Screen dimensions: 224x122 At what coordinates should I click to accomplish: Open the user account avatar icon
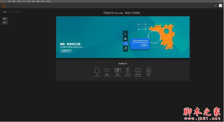tap(220, 5)
